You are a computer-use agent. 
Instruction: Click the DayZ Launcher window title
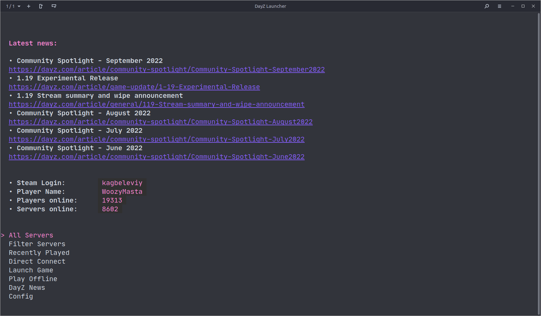pyautogui.click(x=270, y=6)
